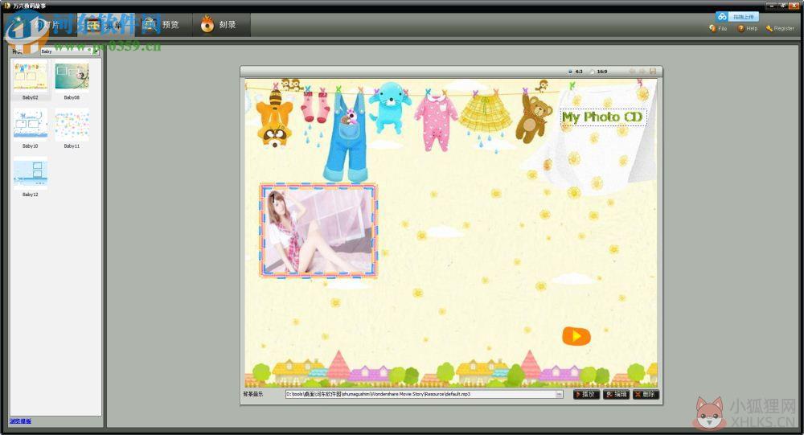804x435 pixels.
Task: Open the browse templates link at bottom left
Action: (21, 421)
